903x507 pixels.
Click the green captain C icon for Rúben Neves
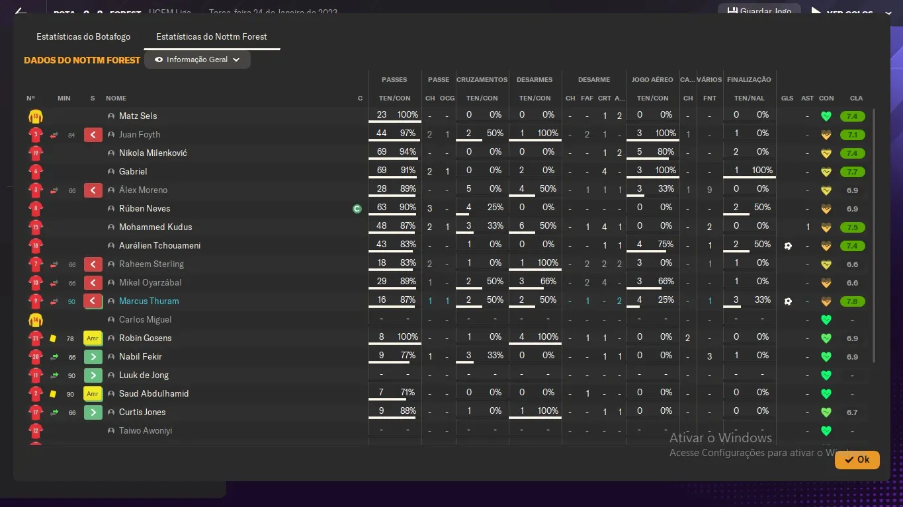click(357, 209)
